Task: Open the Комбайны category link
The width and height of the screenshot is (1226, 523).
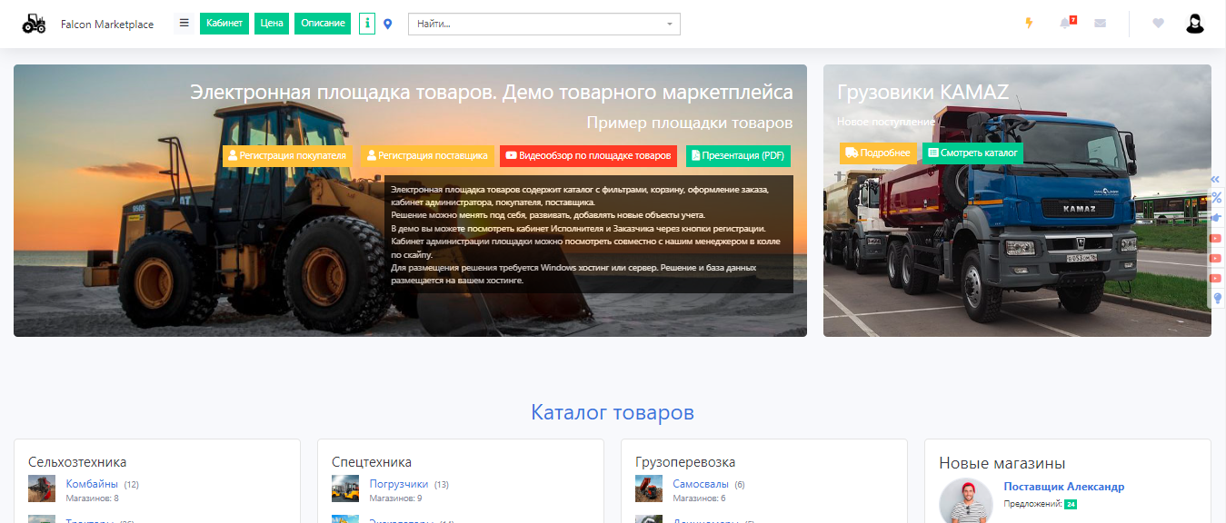Action: (92, 484)
